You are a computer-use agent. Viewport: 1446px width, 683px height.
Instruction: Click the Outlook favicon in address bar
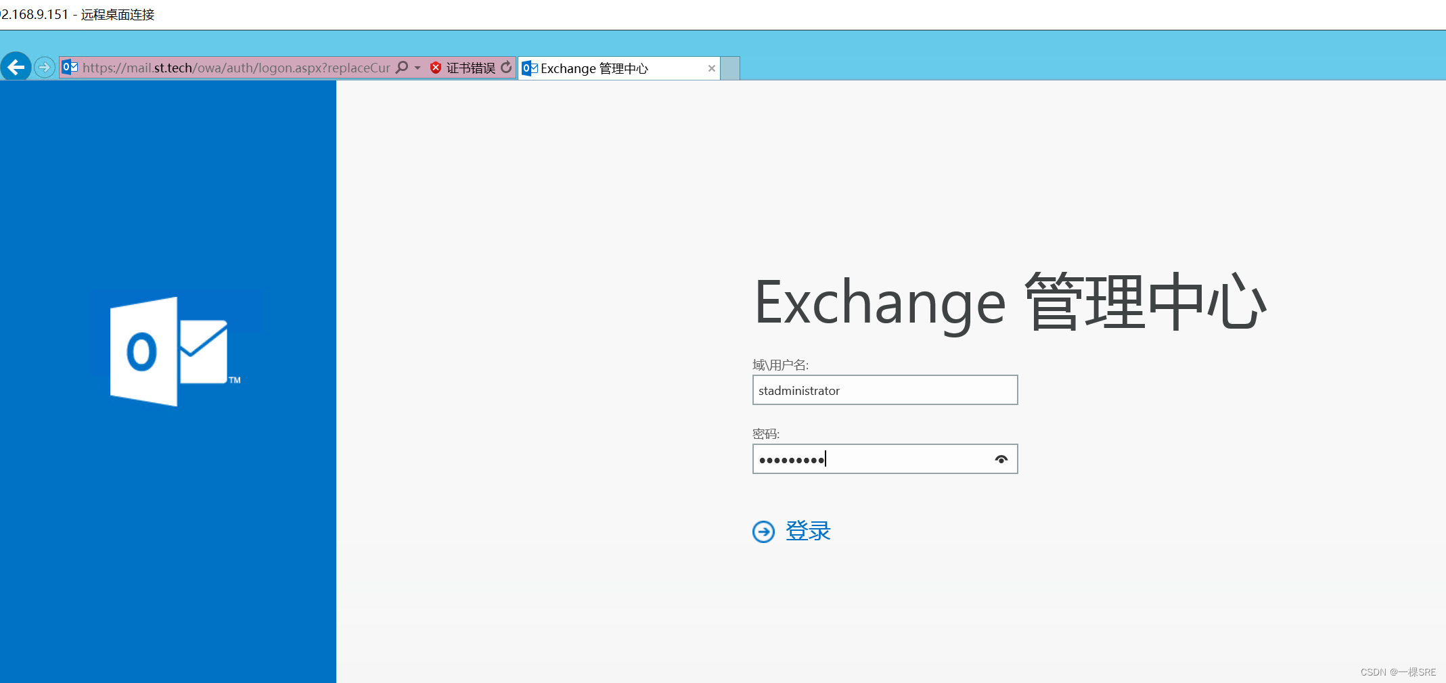click(70, 67)
